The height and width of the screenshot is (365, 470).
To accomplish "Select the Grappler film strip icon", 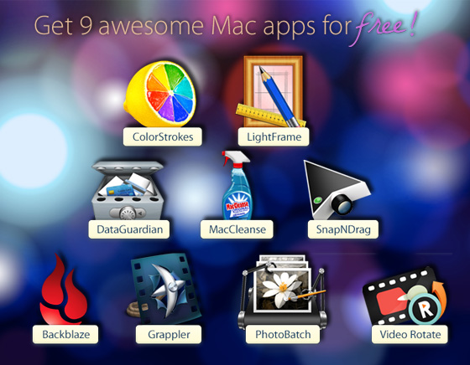I will (x=164, y=289).
